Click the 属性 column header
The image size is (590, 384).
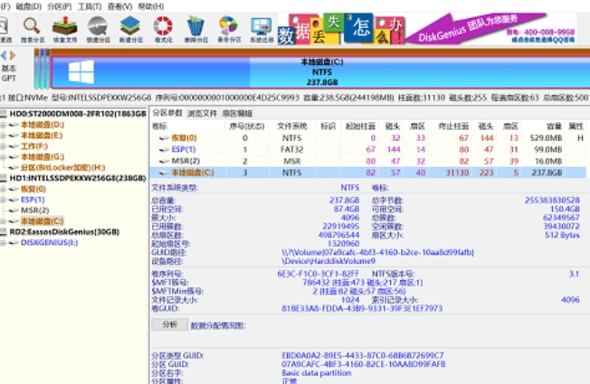coord(576,126)
